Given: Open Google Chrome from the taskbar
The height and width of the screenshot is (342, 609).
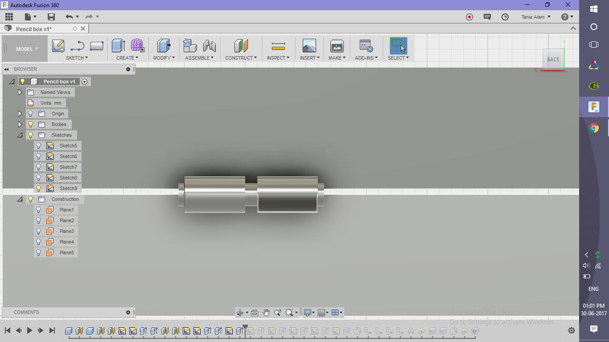Looking at the screenshot, I should 593,128.
